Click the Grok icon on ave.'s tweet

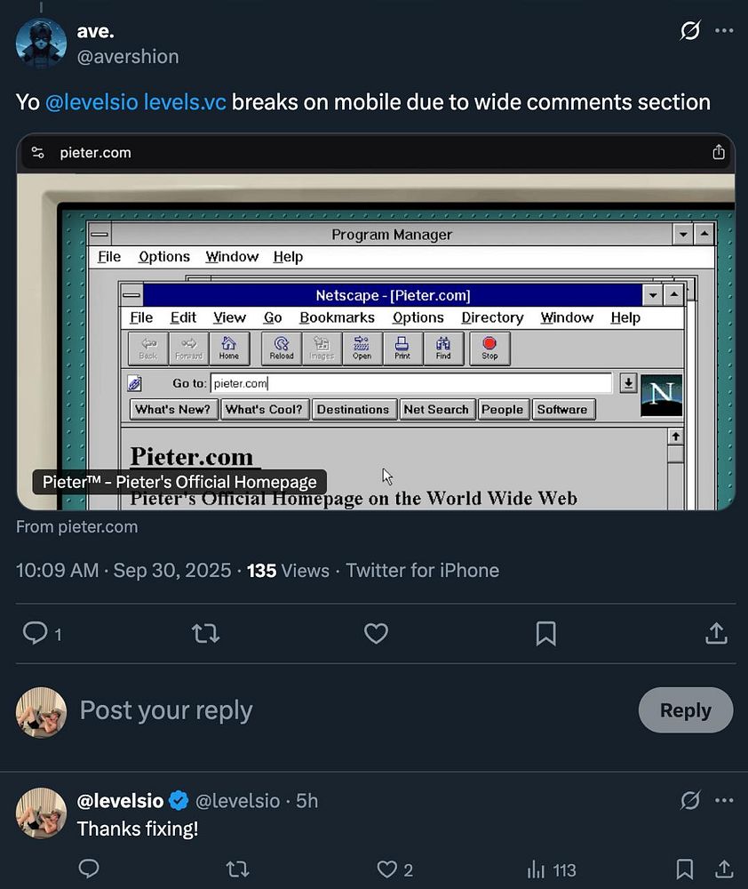690,31
